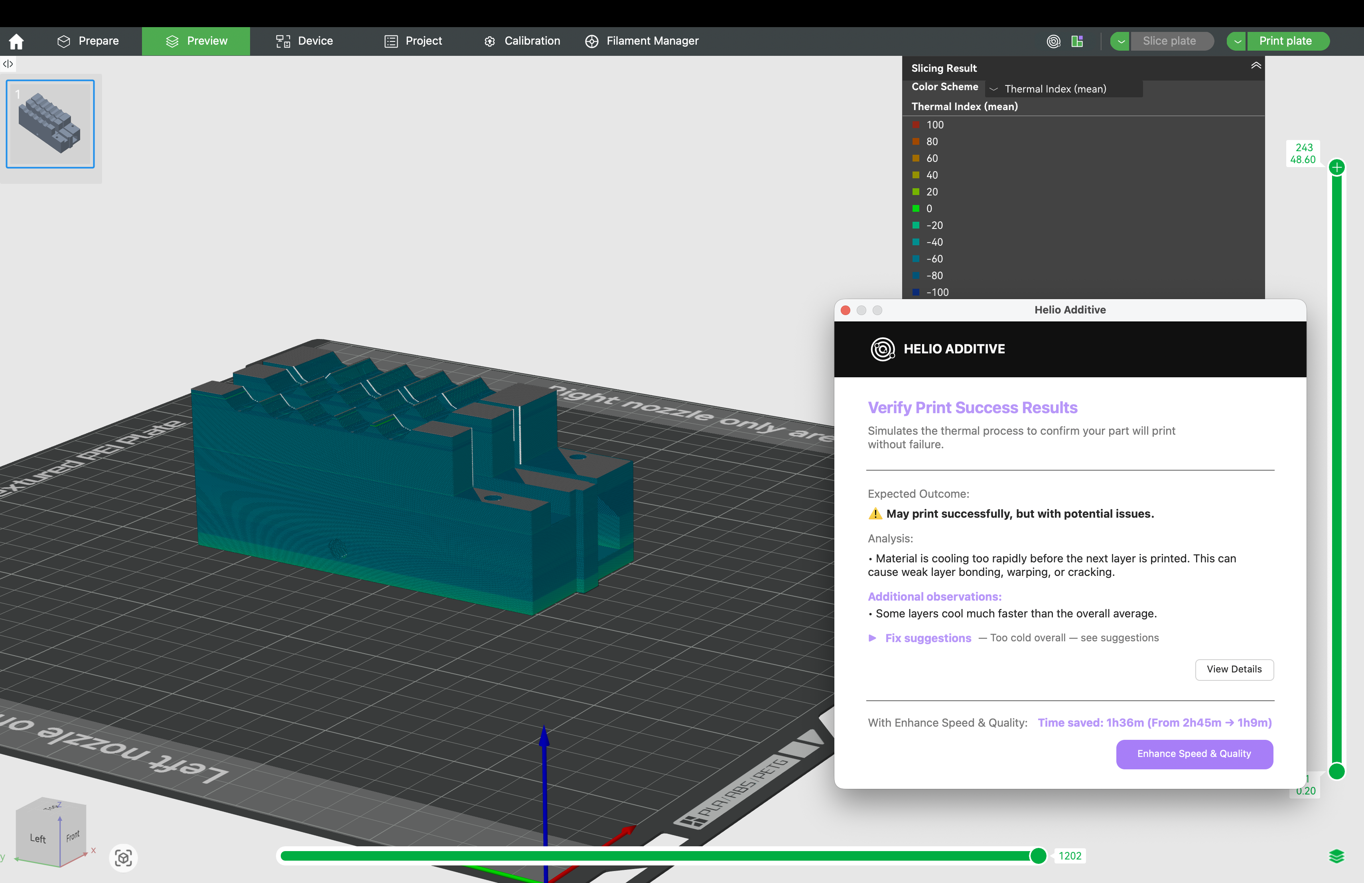Open the Calibration tab
The image size is (1364, 883).
(522, 41)
